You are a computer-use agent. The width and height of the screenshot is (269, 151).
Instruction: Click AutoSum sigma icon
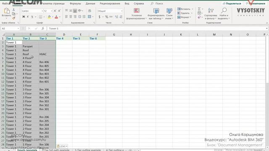(x=199, y=9)
